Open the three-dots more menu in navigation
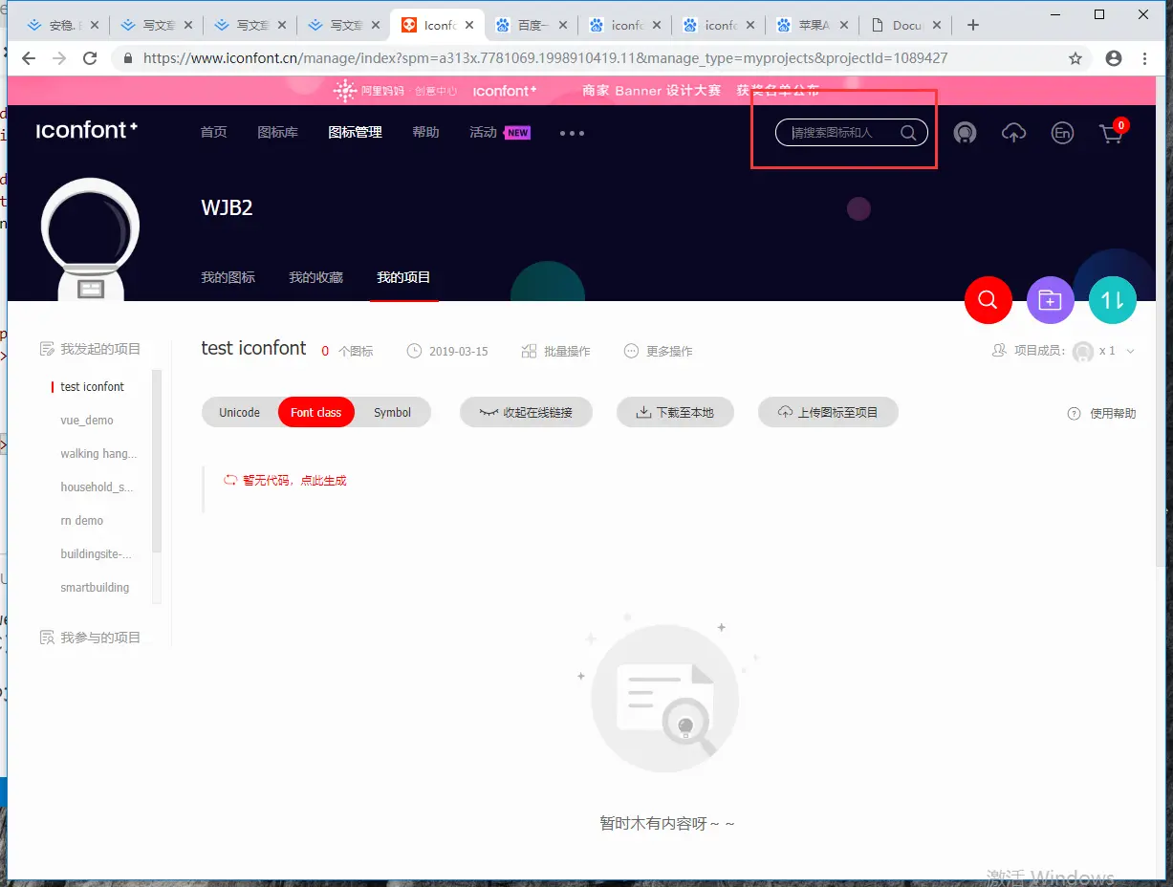 click(x=572, y=133)
